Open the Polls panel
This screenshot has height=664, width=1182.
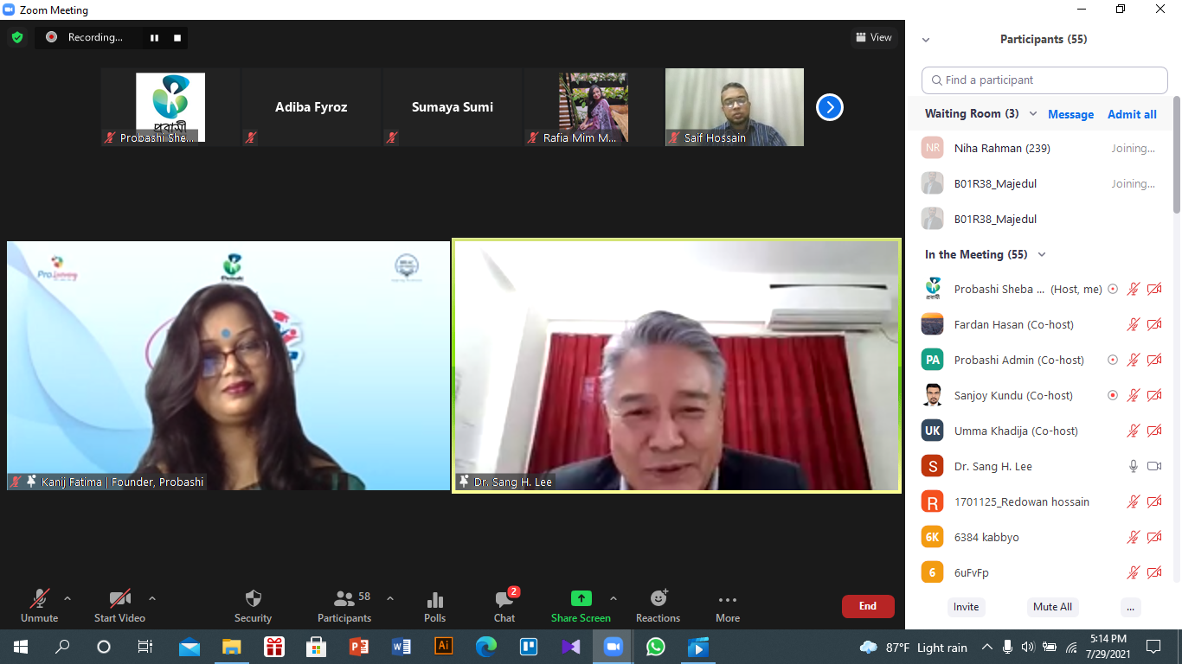point(434,605)
